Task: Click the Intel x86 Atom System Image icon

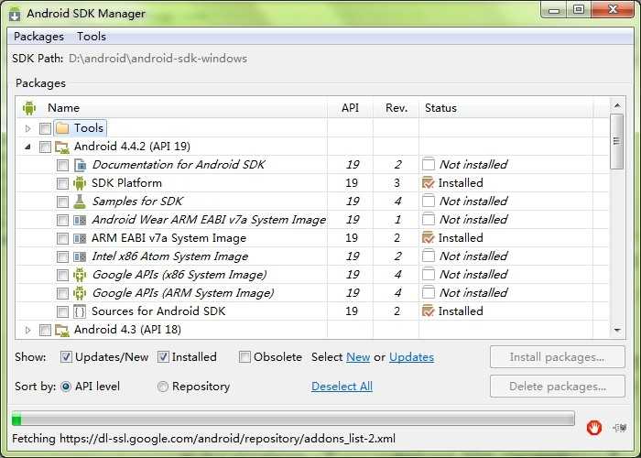Action: [80, 256]
